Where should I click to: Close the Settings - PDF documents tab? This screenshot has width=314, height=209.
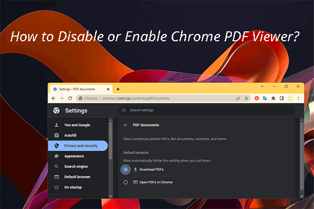[x=108, y=89]
